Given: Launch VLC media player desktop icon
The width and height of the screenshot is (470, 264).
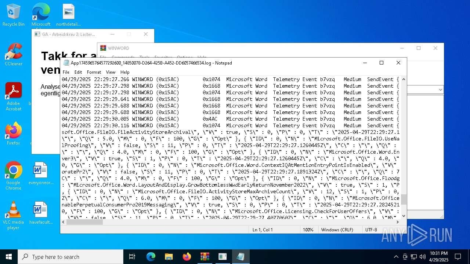Looking at the screenshot, I should tap(14, 216).
